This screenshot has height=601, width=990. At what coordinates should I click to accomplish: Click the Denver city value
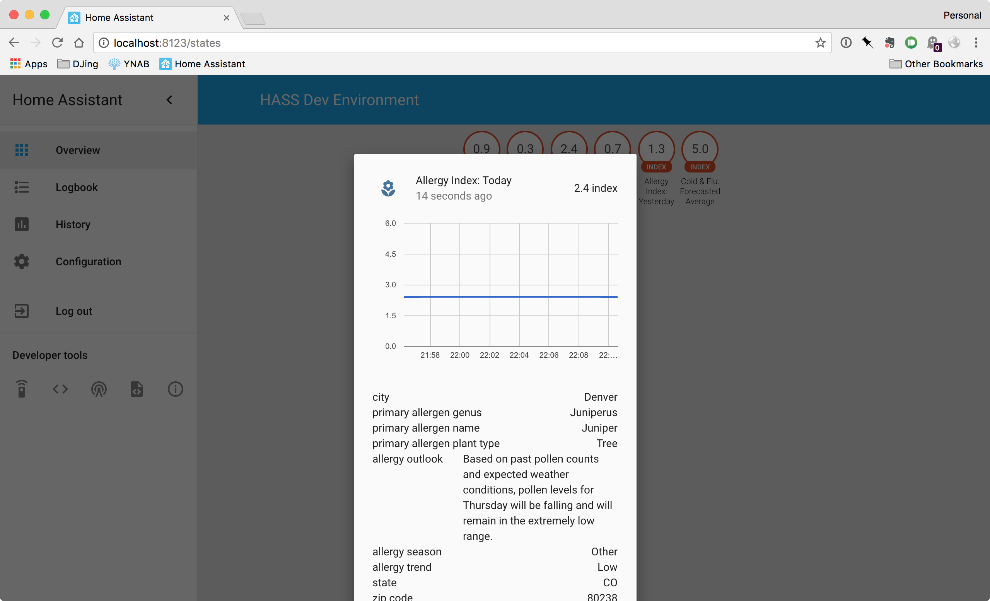click(601, 397)
